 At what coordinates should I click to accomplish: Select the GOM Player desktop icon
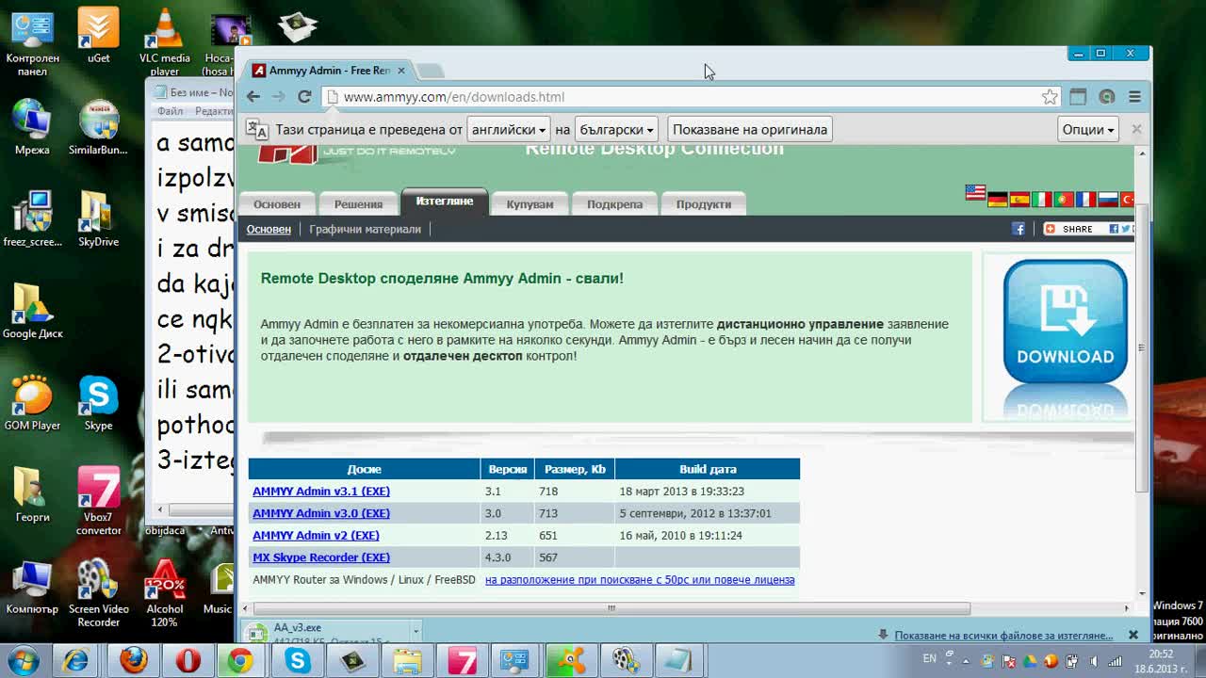click(32, 403)
